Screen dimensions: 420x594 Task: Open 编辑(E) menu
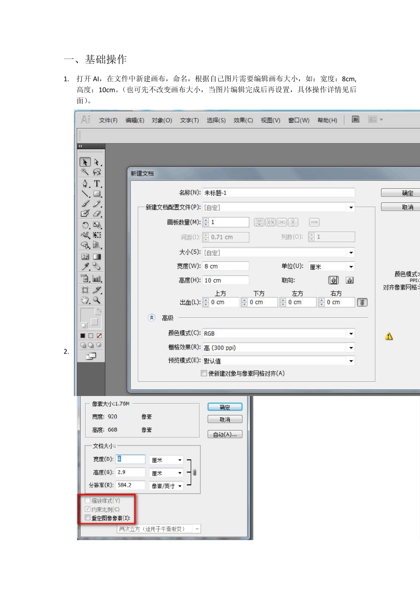[x=135, y=120]
